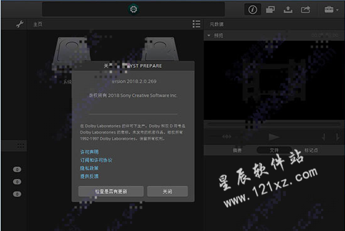Switch to list view icon
This screenshot has width=345, height=231.
197,24
